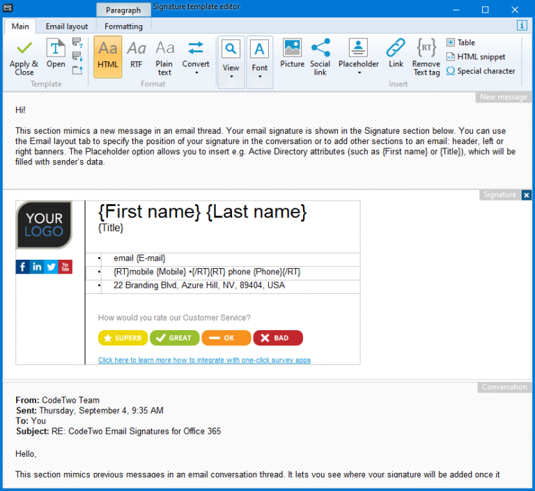Viewport: 535px width, 491px height.
Task: Switch format to Plain text
Action: coord(164,56)
